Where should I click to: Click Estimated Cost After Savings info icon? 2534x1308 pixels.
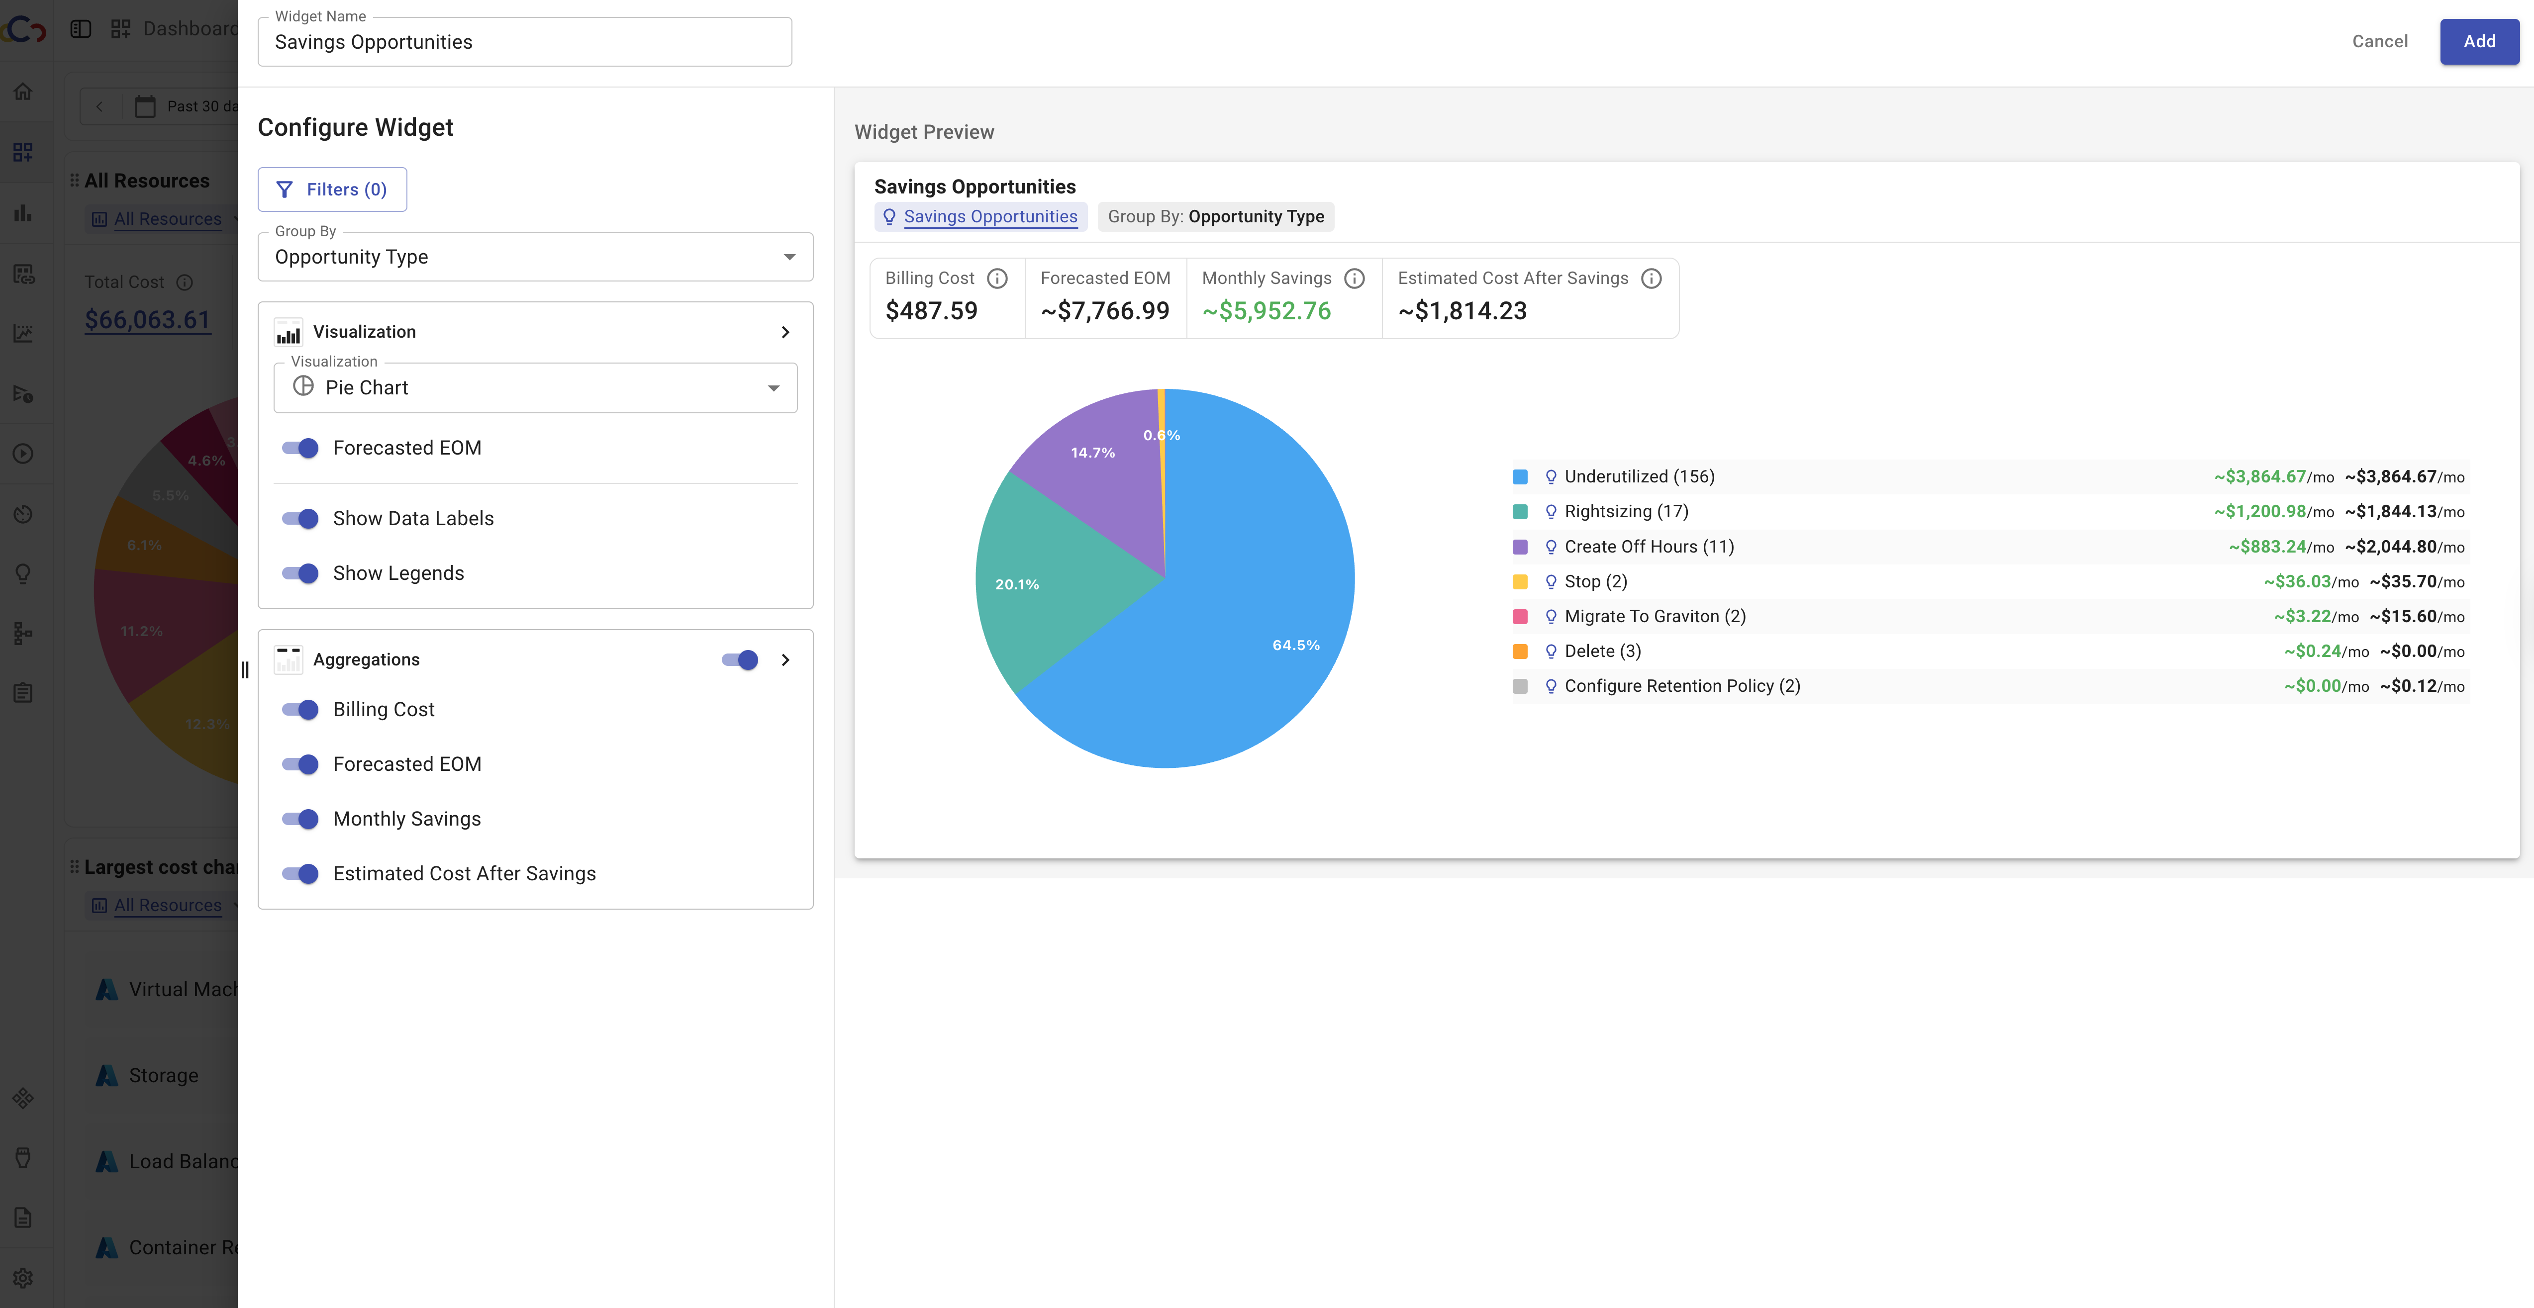point(1652,279)
